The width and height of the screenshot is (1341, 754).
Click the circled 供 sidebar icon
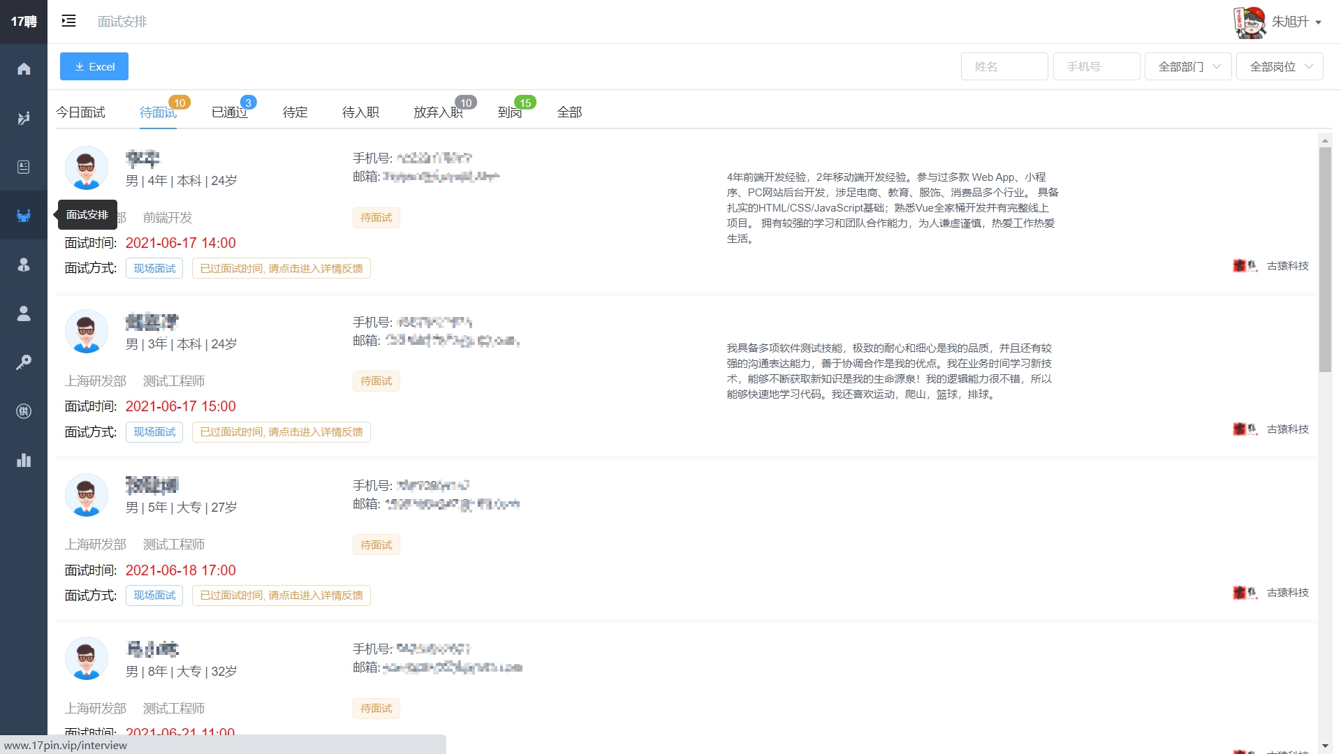tap(24, 411)
